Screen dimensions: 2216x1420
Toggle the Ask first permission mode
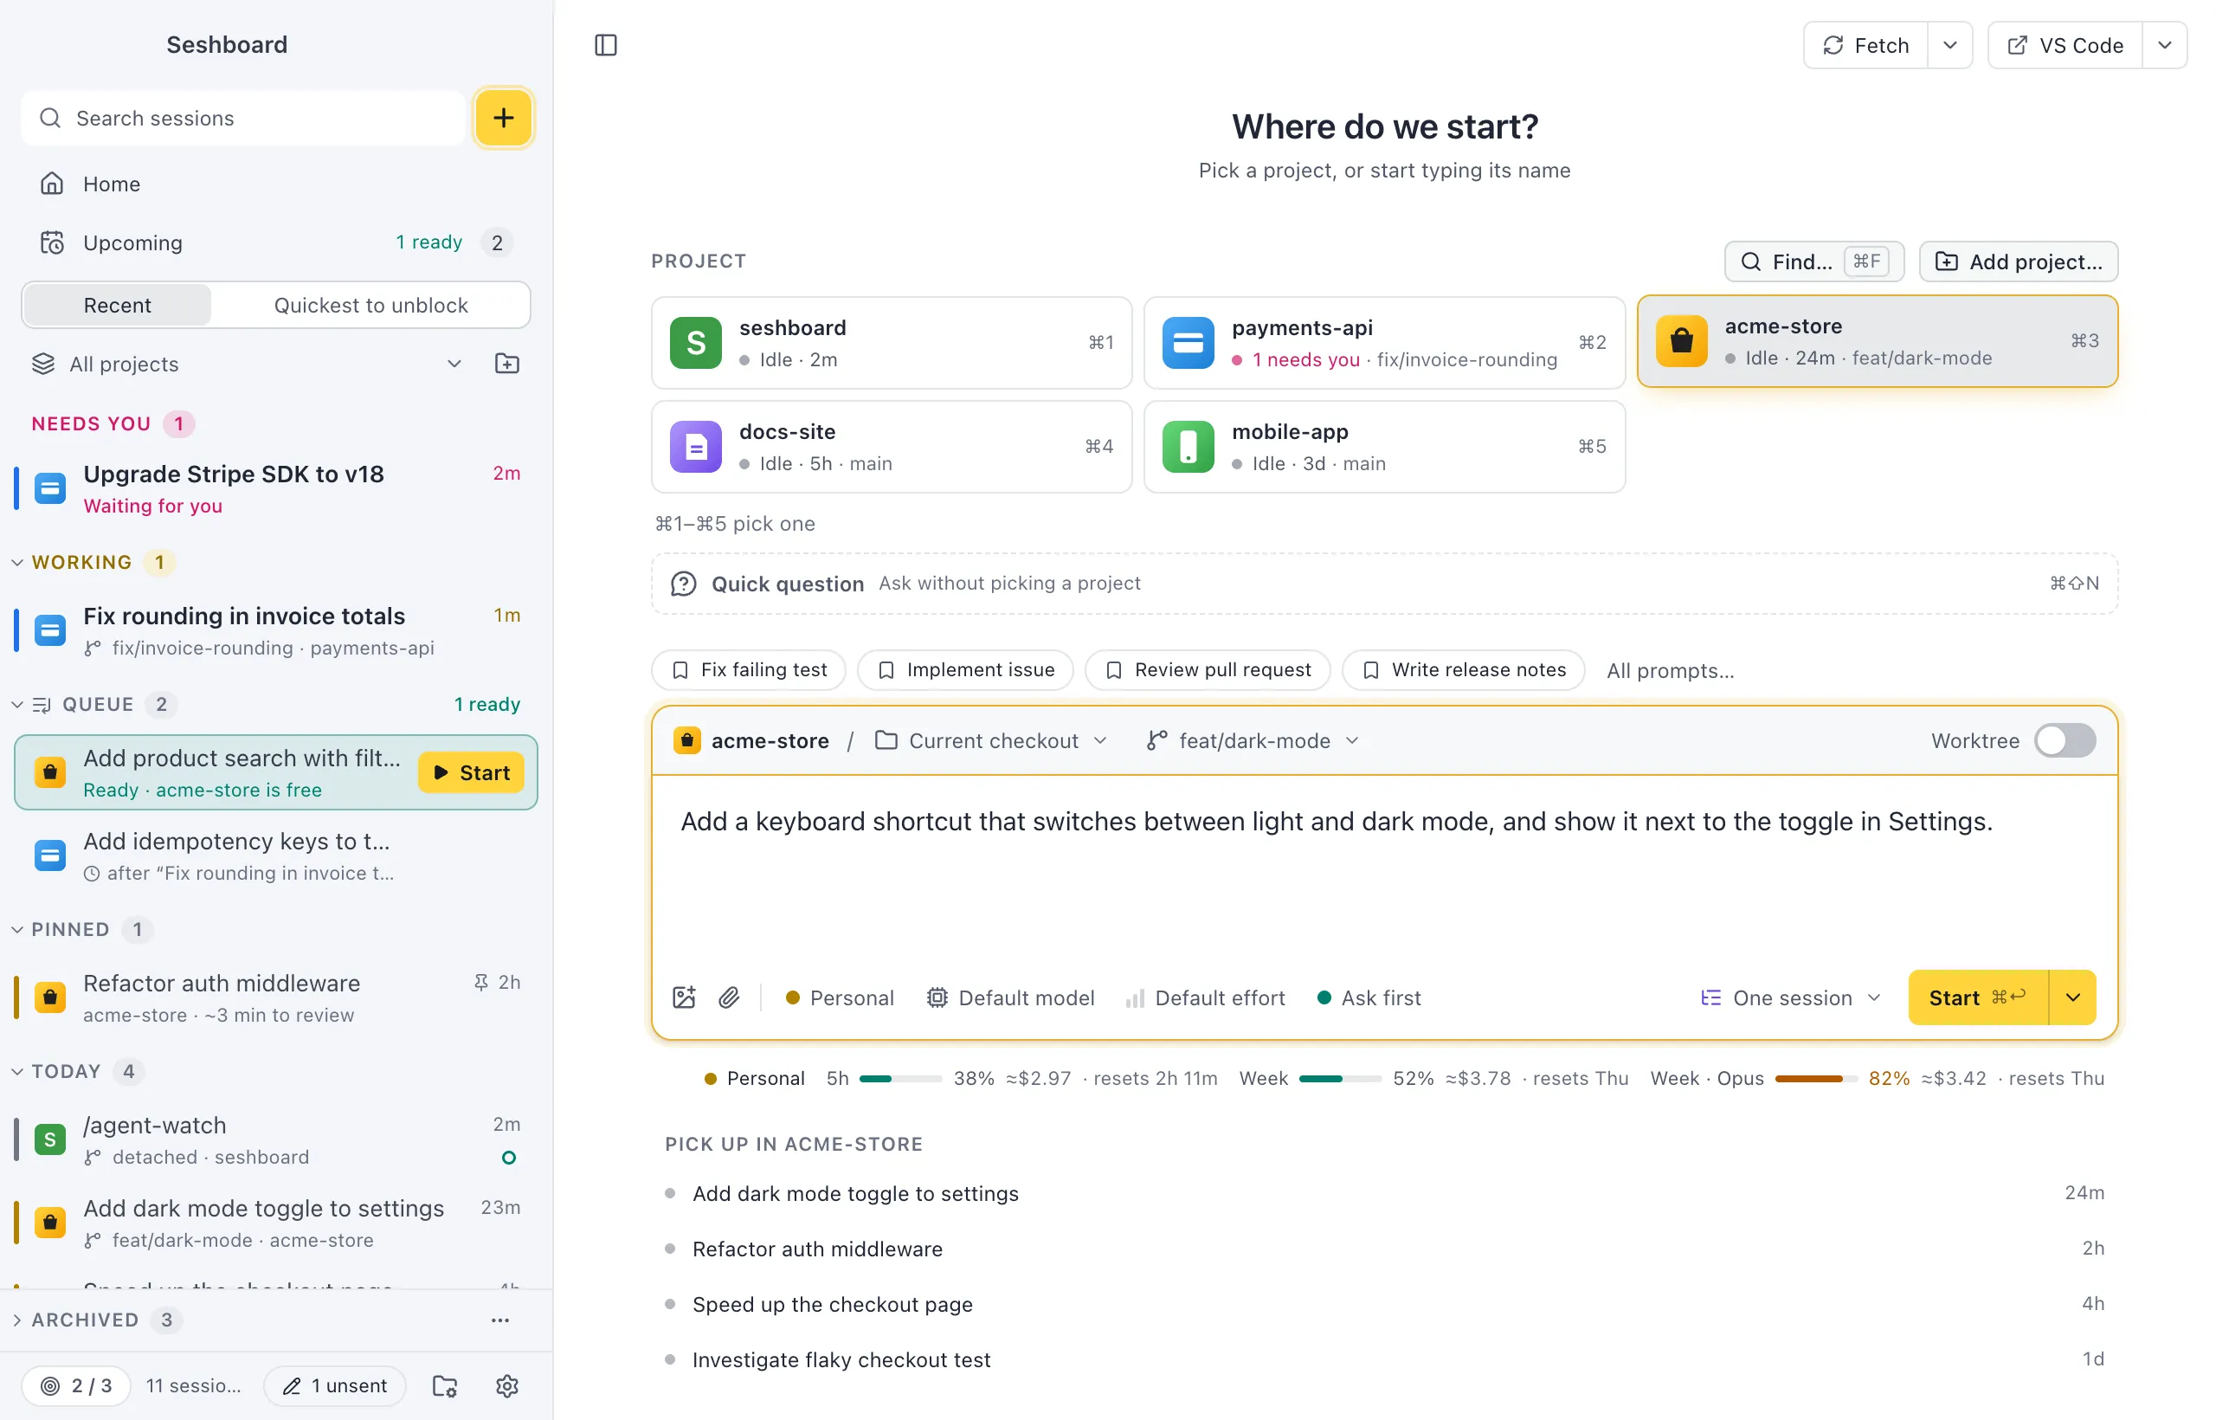1369,997
